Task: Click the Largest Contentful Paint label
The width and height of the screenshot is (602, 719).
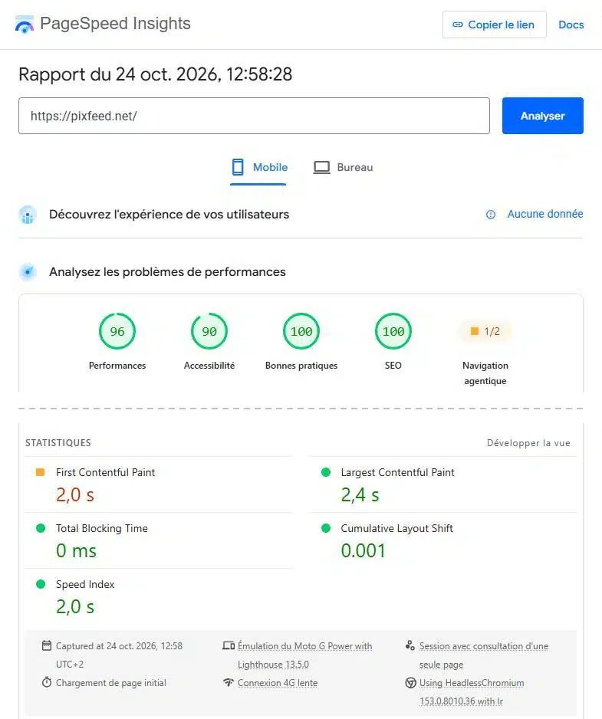Action: (x=397, y=472)
